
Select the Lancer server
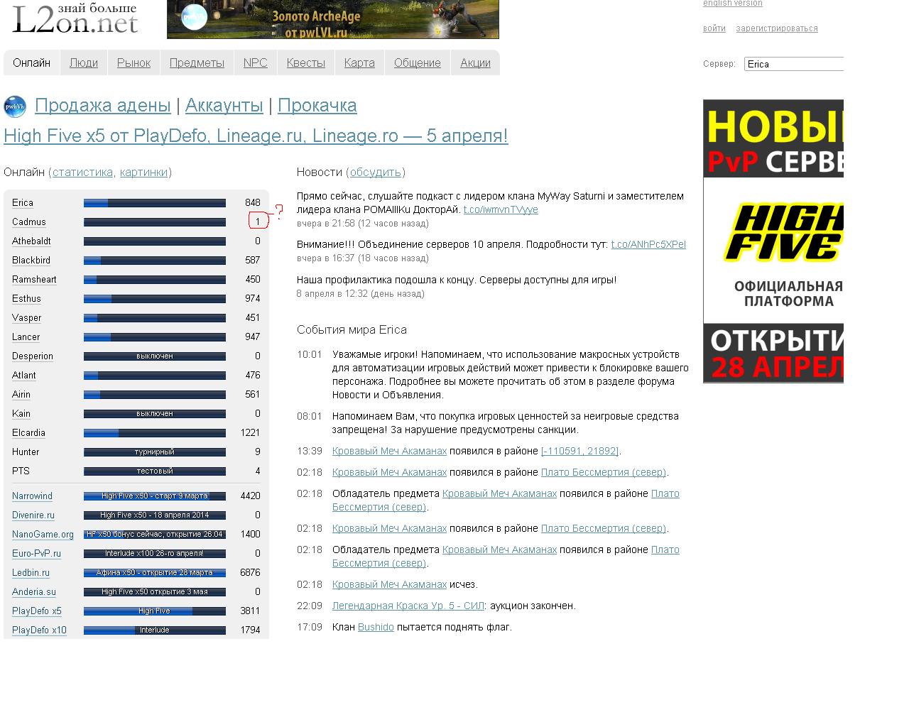click(x=26, y=337)
